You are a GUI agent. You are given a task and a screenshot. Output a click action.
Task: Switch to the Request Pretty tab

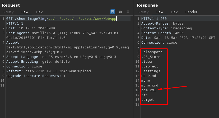click(8, 12)
